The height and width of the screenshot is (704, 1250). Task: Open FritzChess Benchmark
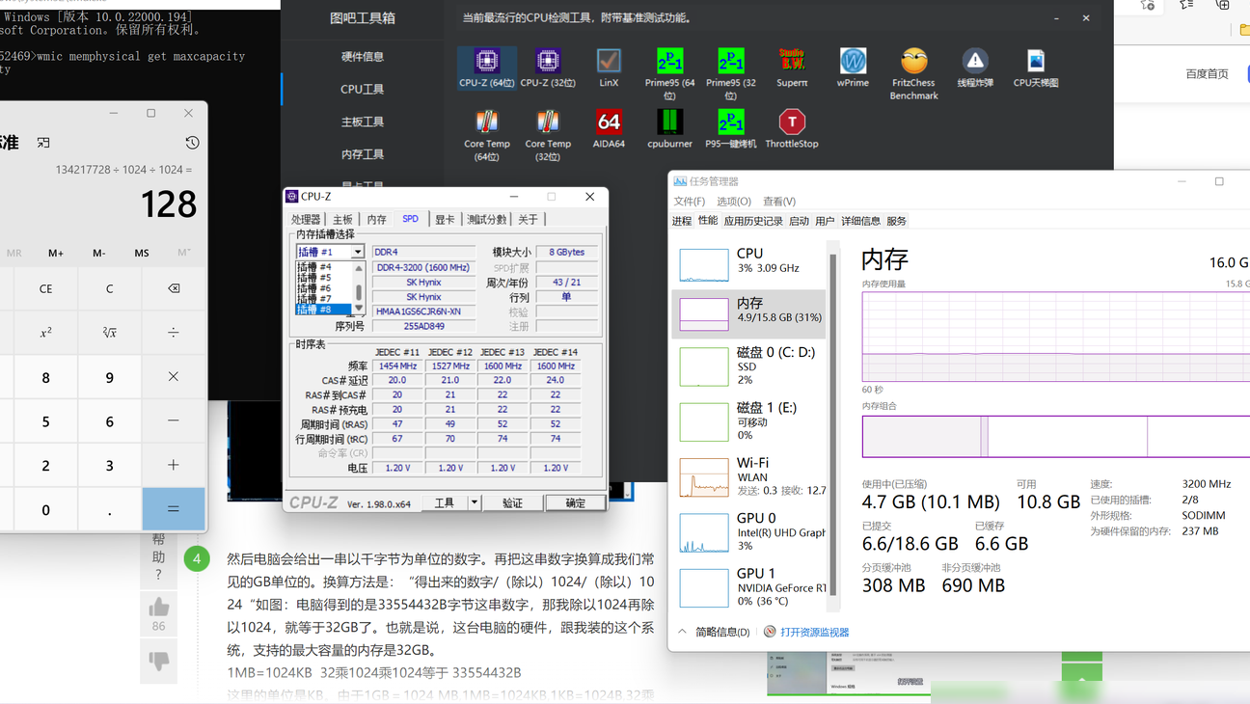[913, 73]
